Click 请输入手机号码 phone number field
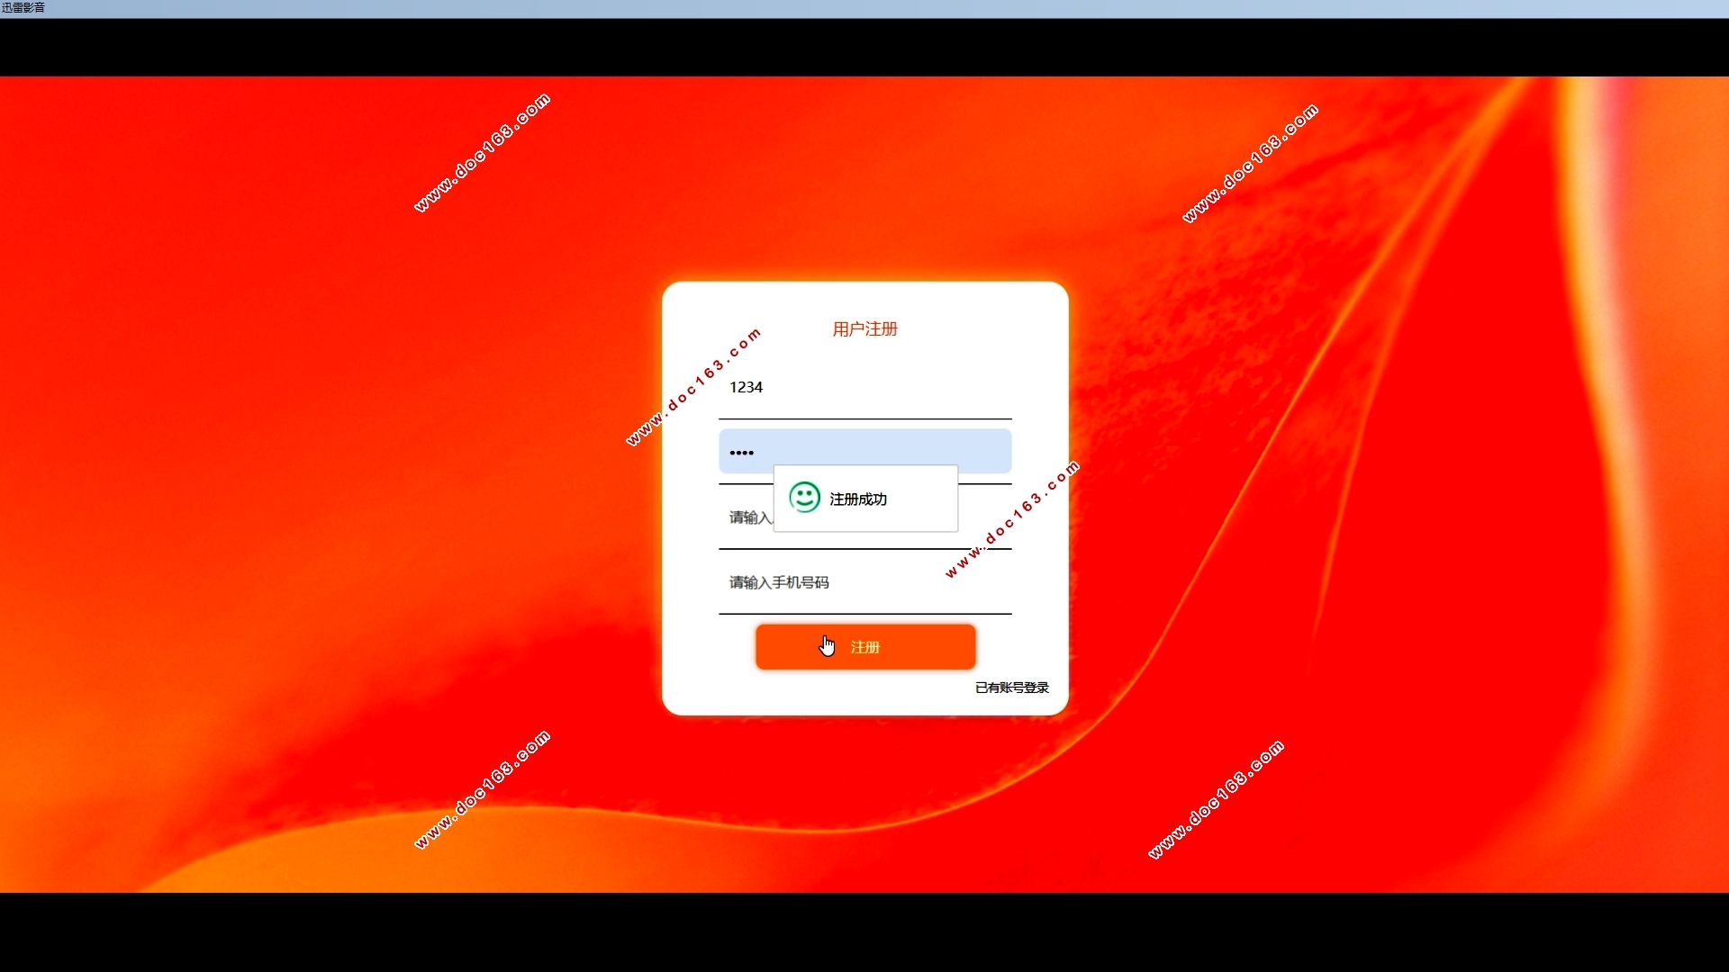The image size is (1729, 972). (x=864, y=581)
